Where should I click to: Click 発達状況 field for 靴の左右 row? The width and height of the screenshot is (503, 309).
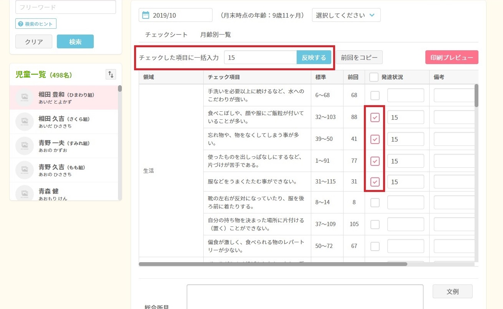(x=406, y=202)
